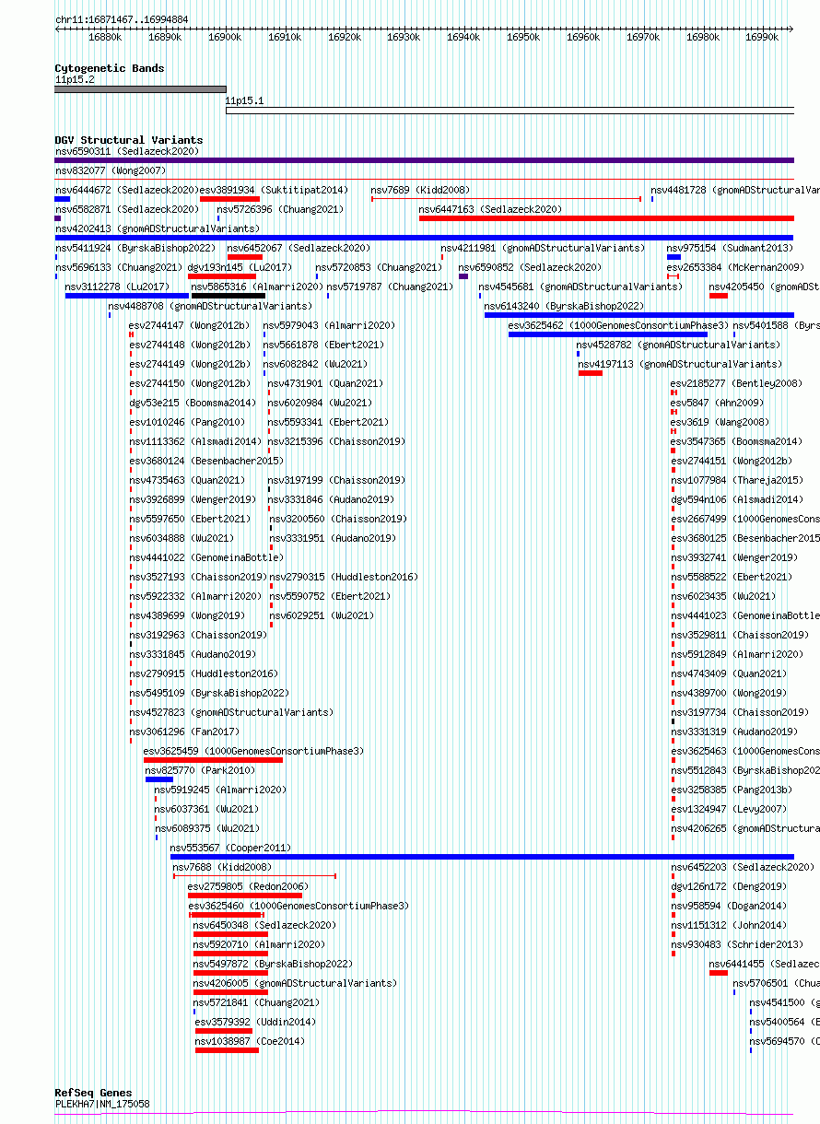Click the nsv832077 (Wong2007) variant label
Viewport: 820px width, 1124px height.
click(111, 170)
